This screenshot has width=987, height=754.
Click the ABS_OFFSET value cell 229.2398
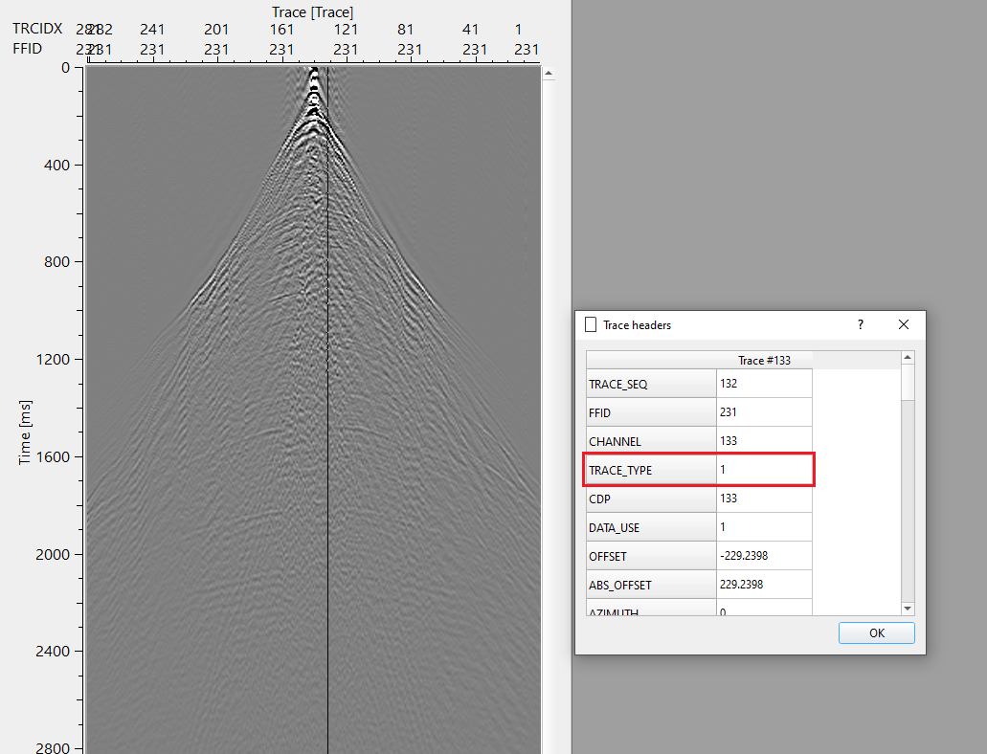pyautogui.click(x=763, y=585)
